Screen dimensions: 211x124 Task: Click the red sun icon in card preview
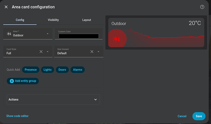[117, 39]
